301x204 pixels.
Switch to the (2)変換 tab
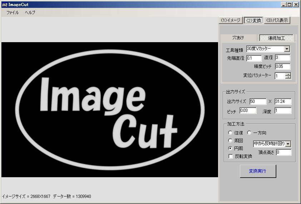coord(253,20)
